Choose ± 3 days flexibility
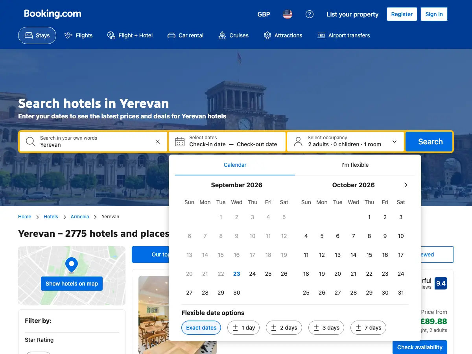 (326, 328)
